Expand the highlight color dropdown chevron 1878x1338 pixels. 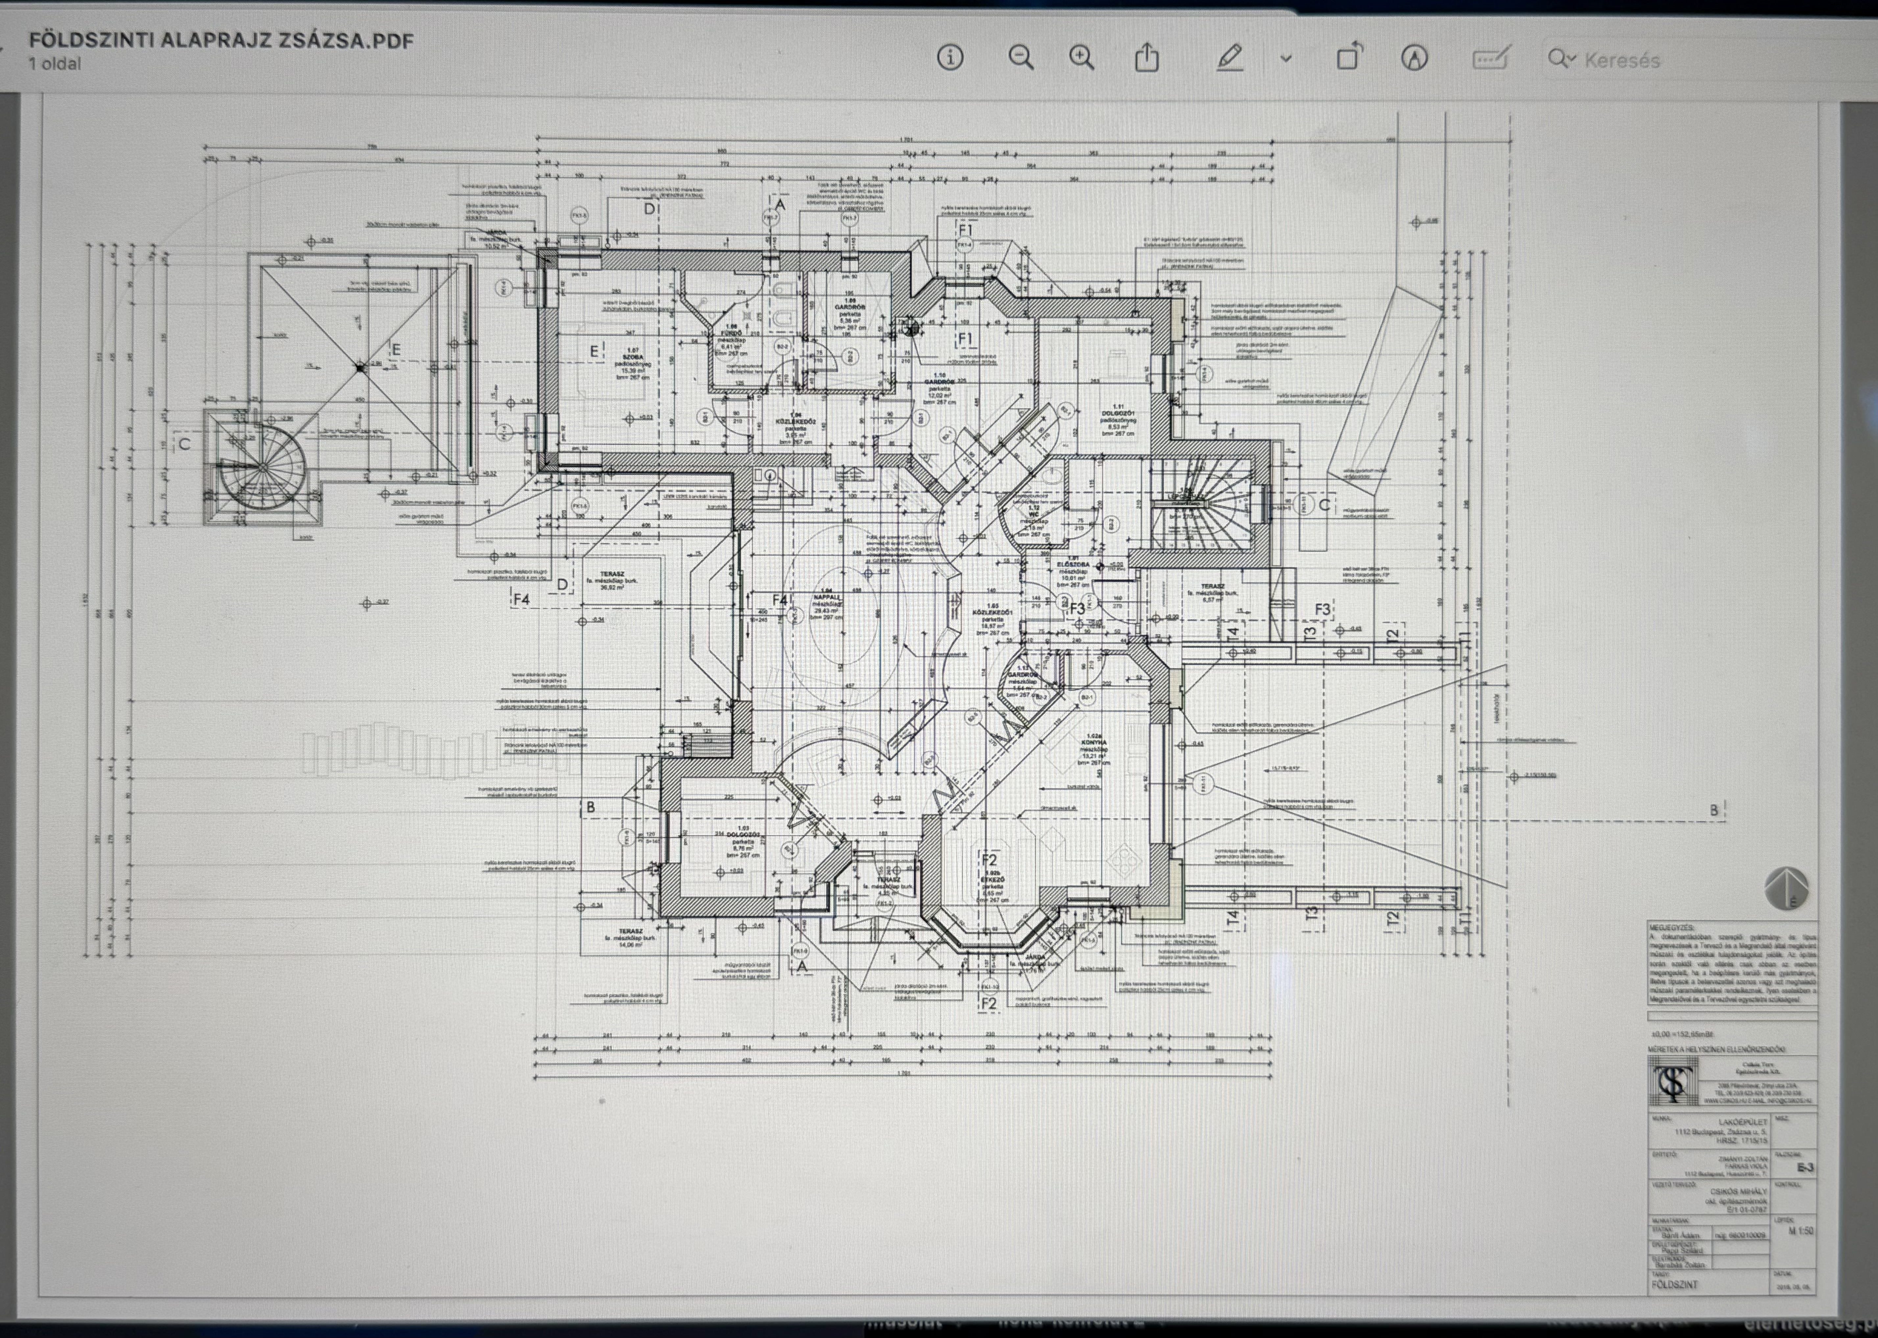[x=1286, y=59]
